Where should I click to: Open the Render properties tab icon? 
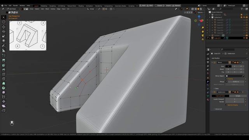[x=208, y=59]
